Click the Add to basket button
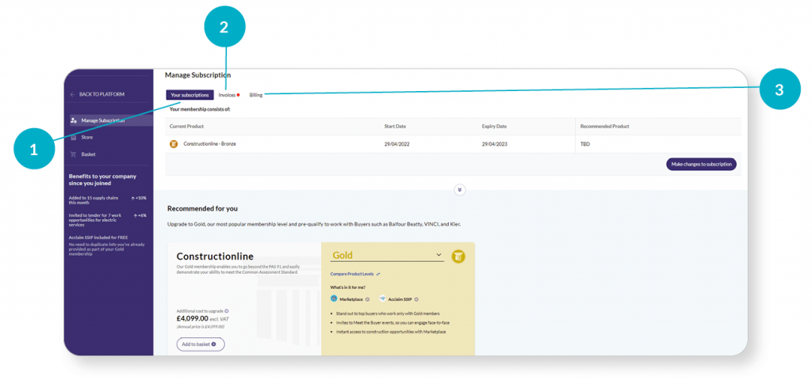 tap(200, 344)
